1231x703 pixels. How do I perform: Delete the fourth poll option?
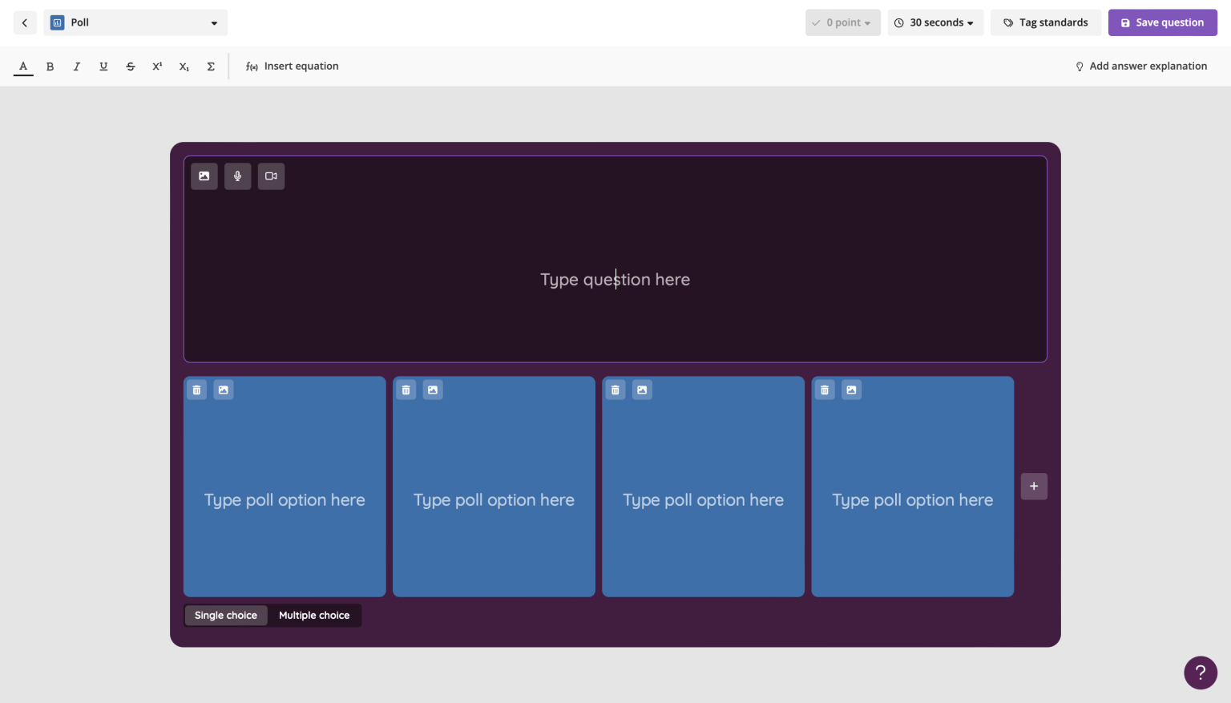point(824,390)
